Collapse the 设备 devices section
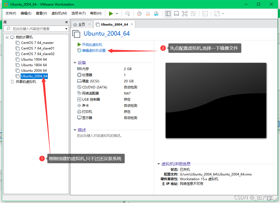Screen dimensions: 280x203 75,63
